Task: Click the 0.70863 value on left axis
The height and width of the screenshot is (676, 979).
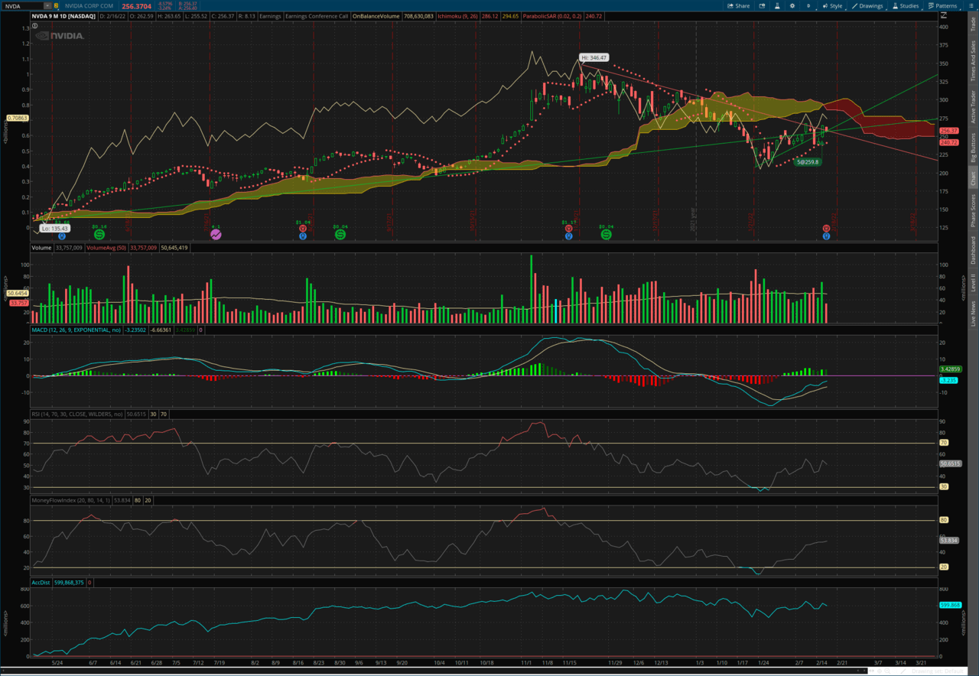Action: 17,118
